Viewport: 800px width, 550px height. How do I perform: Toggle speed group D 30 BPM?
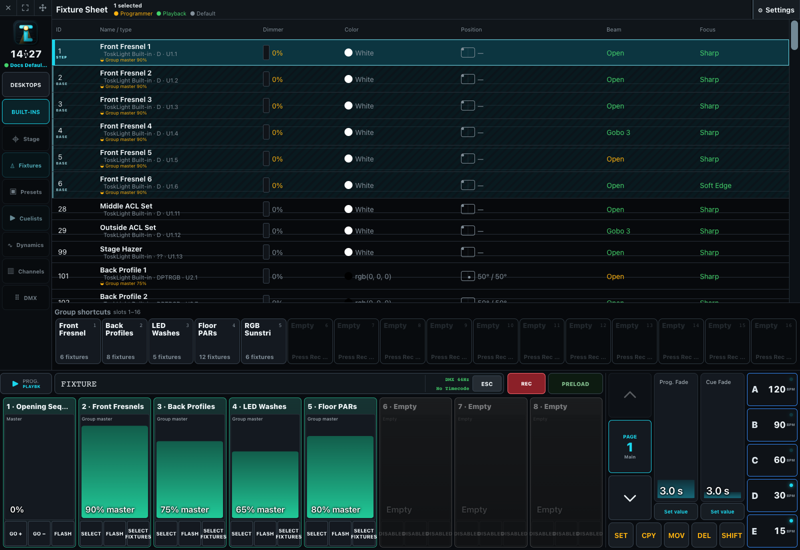772,495
